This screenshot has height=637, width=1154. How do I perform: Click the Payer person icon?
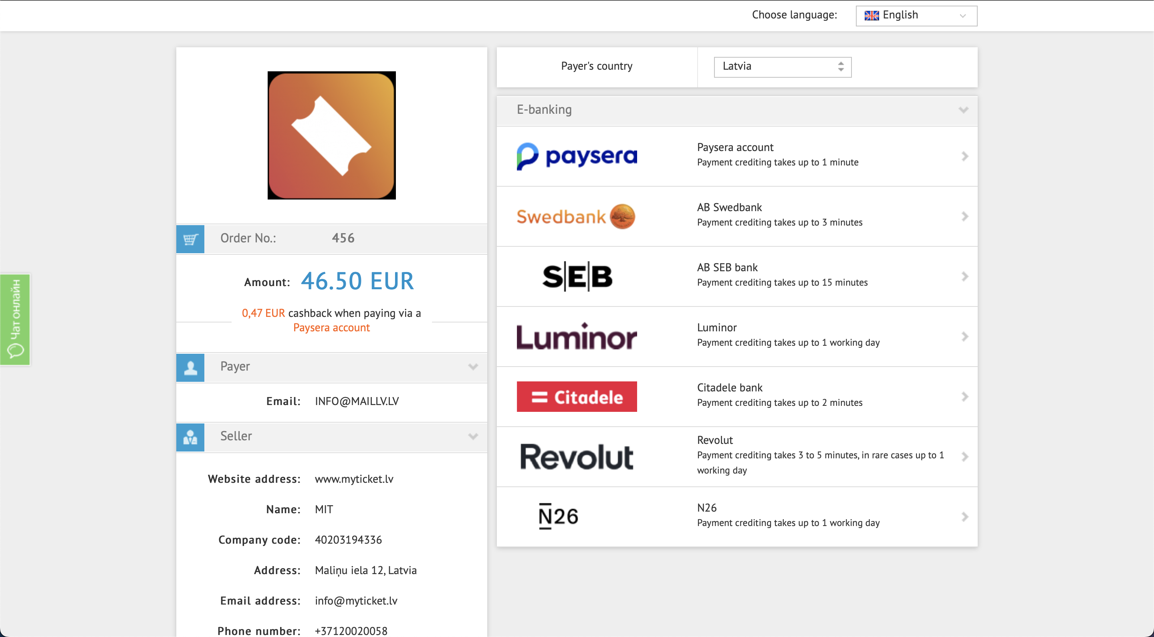190,367
